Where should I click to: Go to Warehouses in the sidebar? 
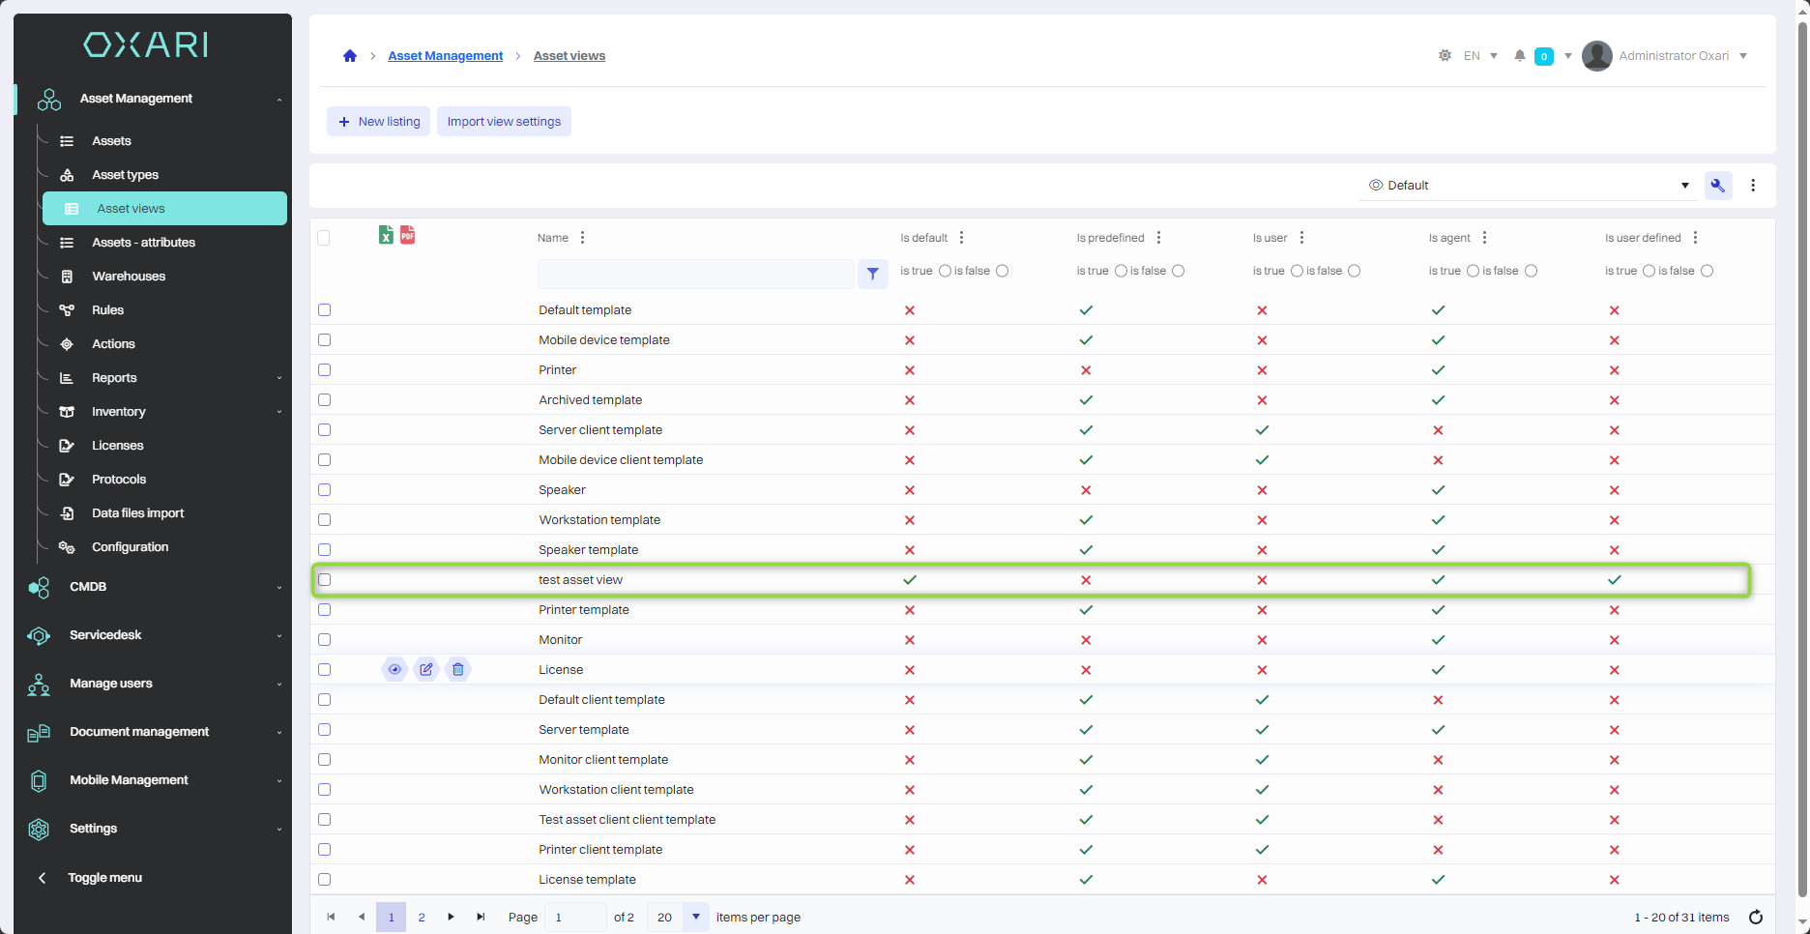click(x=129, y=277)
